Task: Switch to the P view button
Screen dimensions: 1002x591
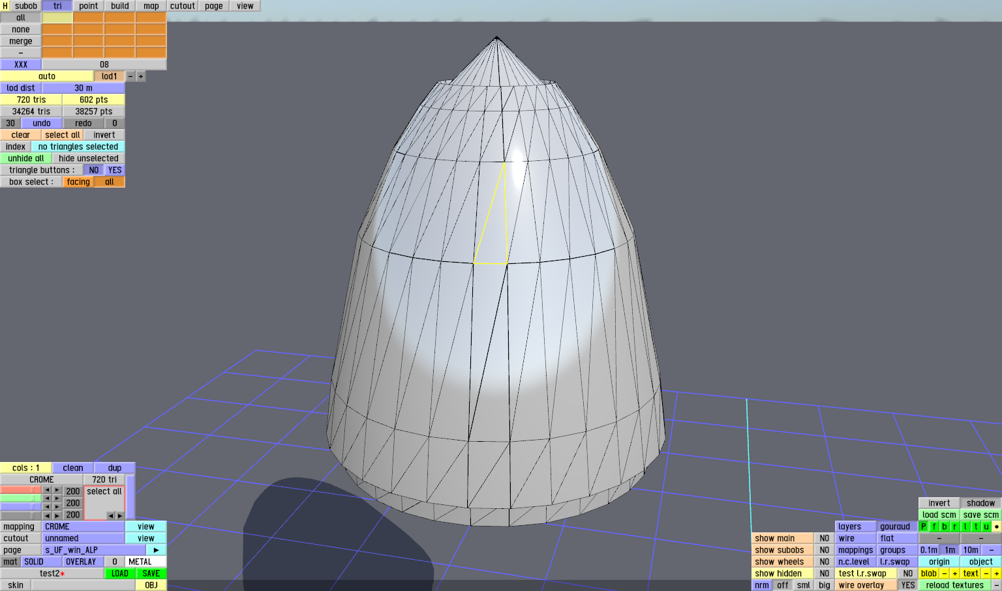Action: [x=924, y=526]
